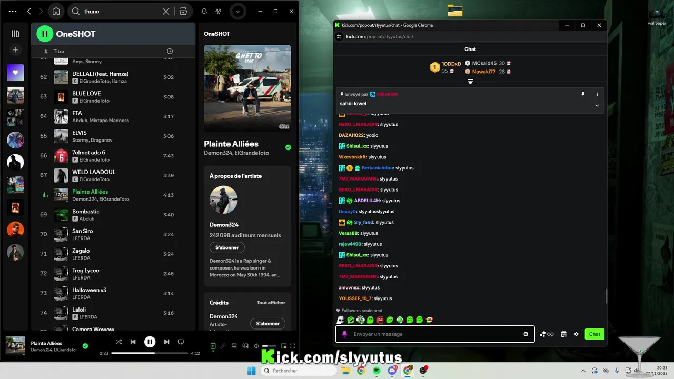Open Spotify three-dots main menu
This screenshot has width=674, height=379.
coord(13,11)
